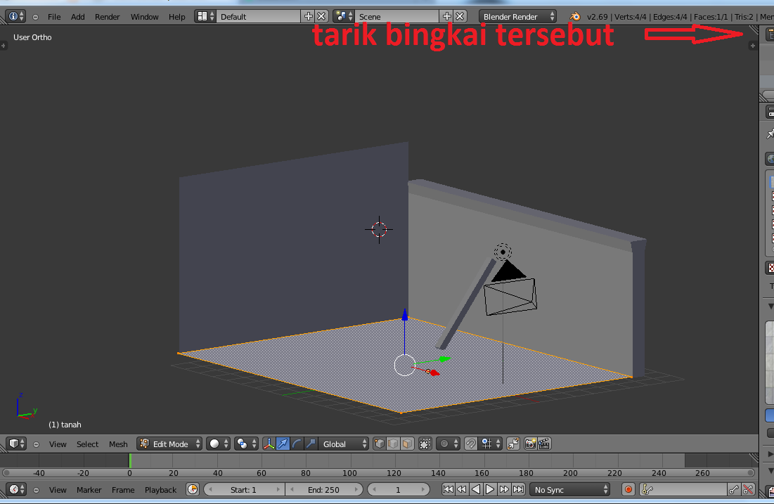Click the Scene name field
The height and width of the screenshot is (504, 774).
[x=397, y=16]
